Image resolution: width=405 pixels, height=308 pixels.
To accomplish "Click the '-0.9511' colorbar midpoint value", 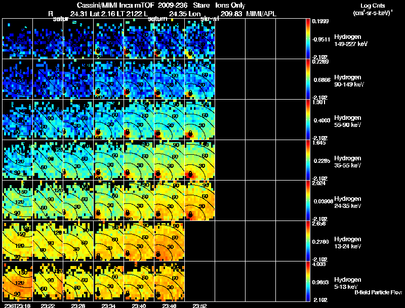I will 321,39.
